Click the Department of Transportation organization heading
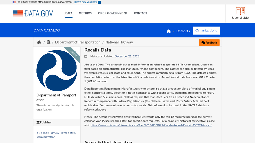 pos(56,98)
